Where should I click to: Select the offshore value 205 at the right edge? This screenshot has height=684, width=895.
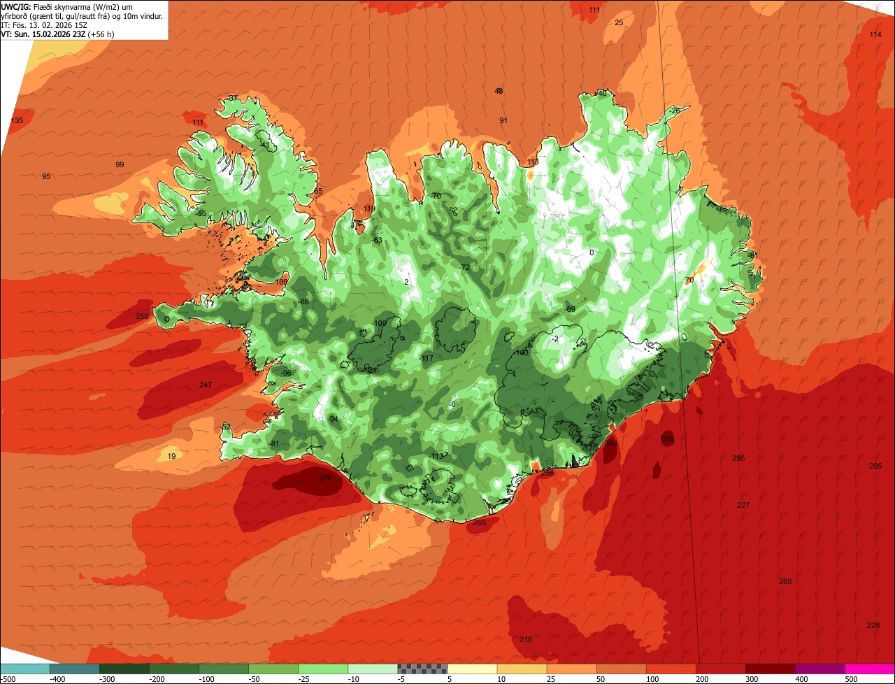point(875,466)
